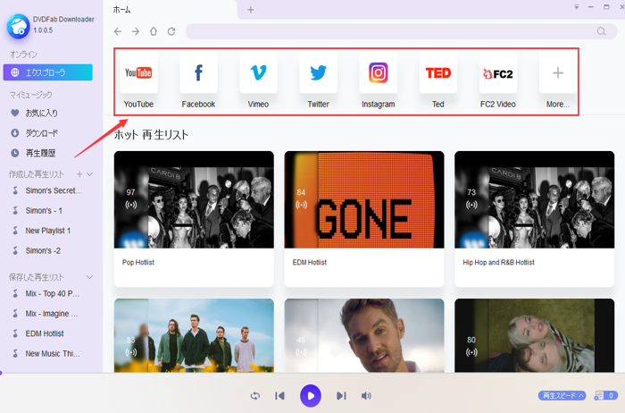Screen dimensions: 625x413
Task: Reload the page with refresh icon
Action: pyautogui.click(x=171, y=31)
